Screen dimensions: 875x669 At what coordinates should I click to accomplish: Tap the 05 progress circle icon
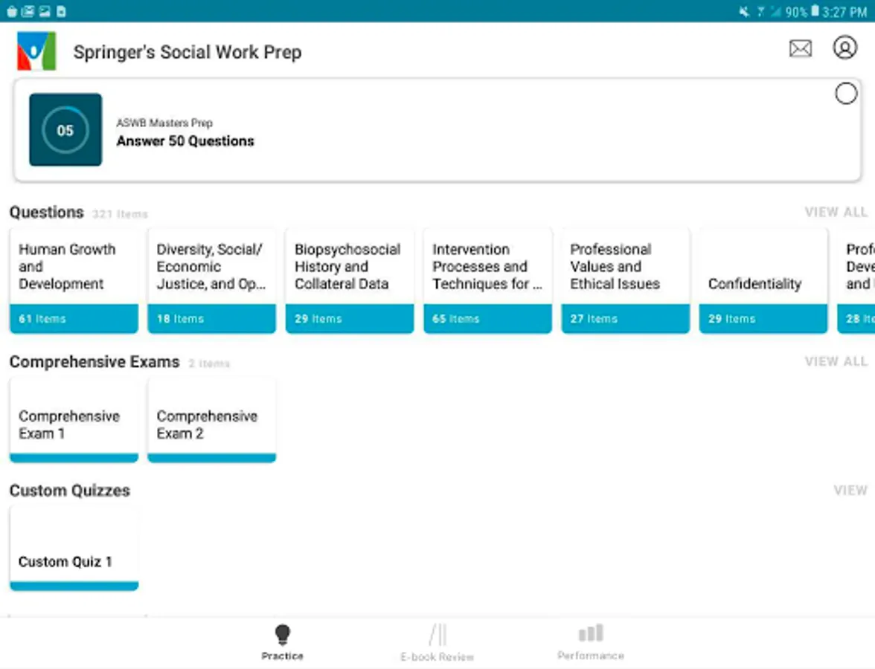click(x=65, y=130)
